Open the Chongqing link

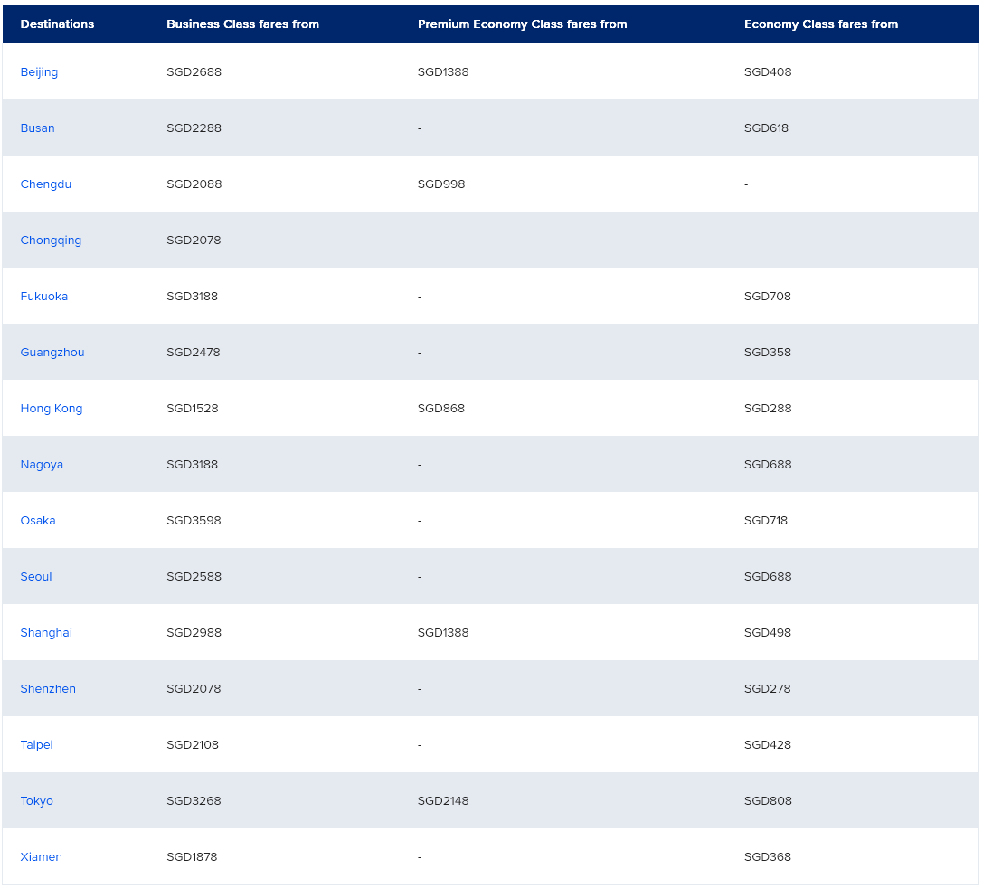coord(51,241)
